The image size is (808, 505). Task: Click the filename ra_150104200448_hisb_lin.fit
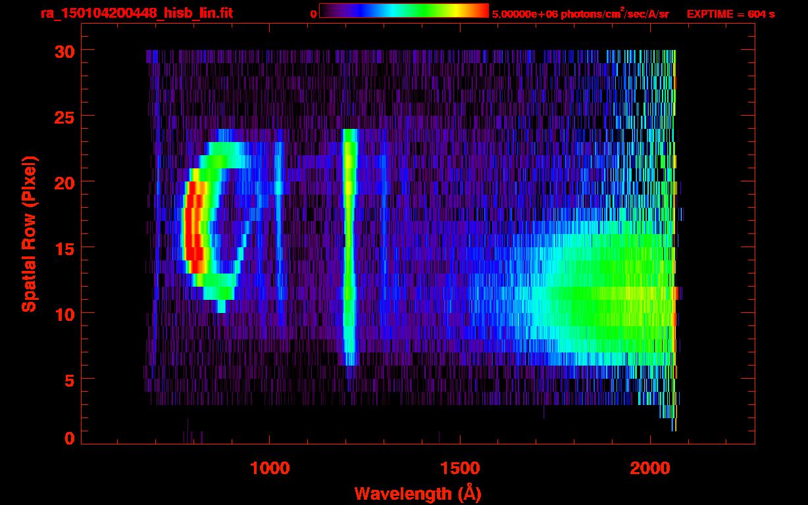click(136, 13)
